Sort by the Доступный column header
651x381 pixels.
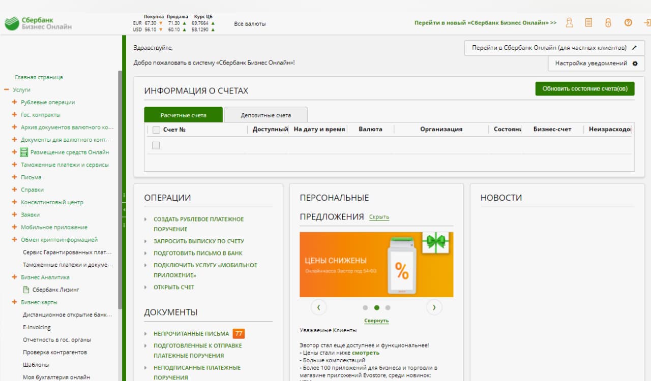coord(271,130)
